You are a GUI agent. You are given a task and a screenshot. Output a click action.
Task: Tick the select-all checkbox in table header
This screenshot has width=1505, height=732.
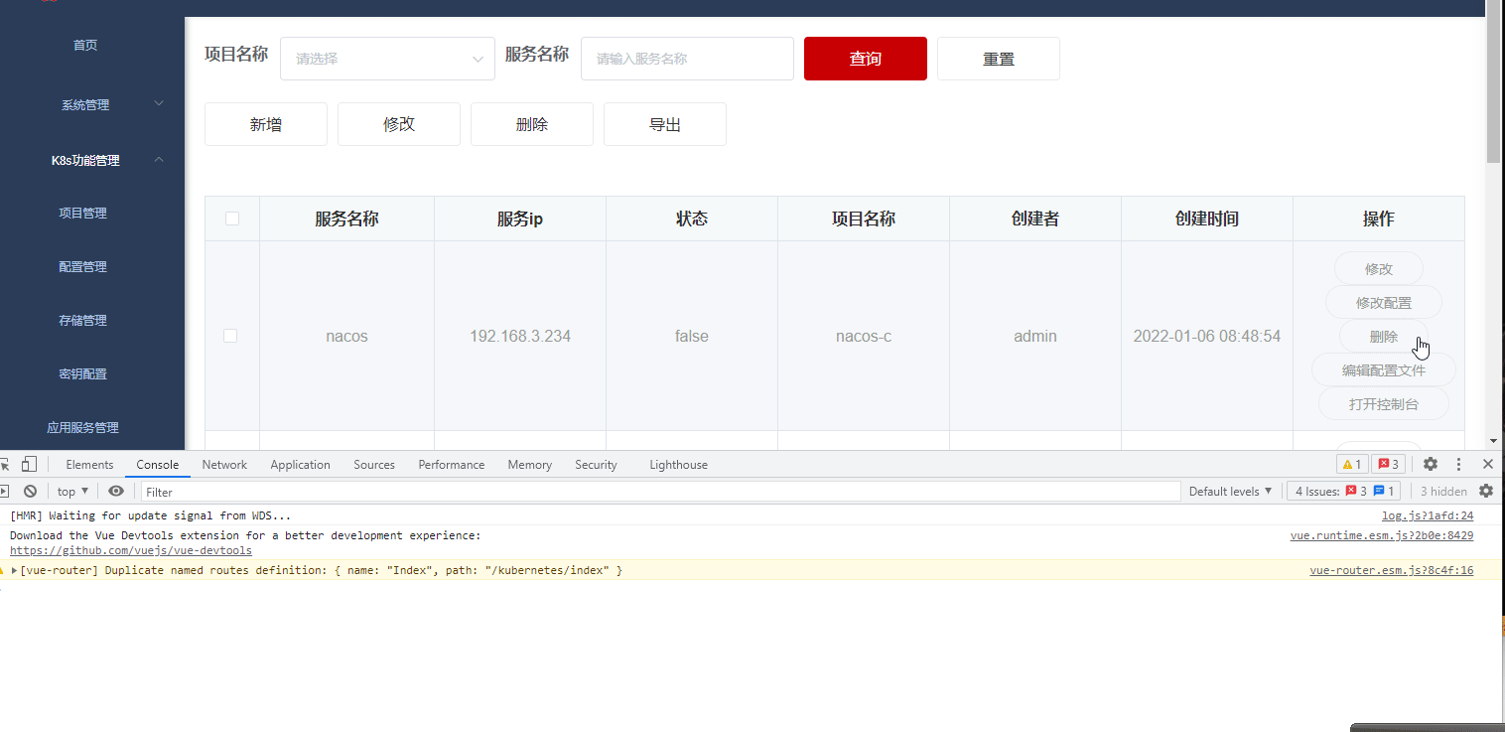[232, 219]
